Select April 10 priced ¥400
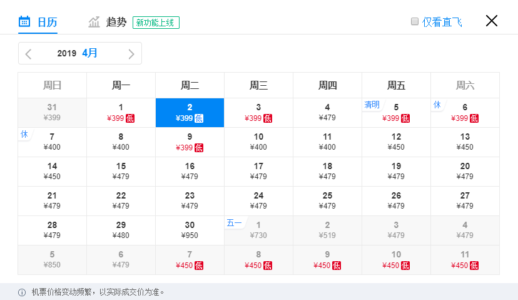Viewport: 518px width, 300px height. click(258, 142)
